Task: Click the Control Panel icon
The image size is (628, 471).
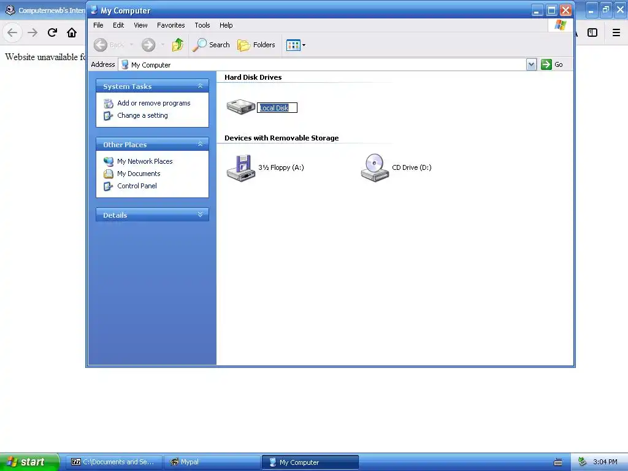Action: point(109,186)
